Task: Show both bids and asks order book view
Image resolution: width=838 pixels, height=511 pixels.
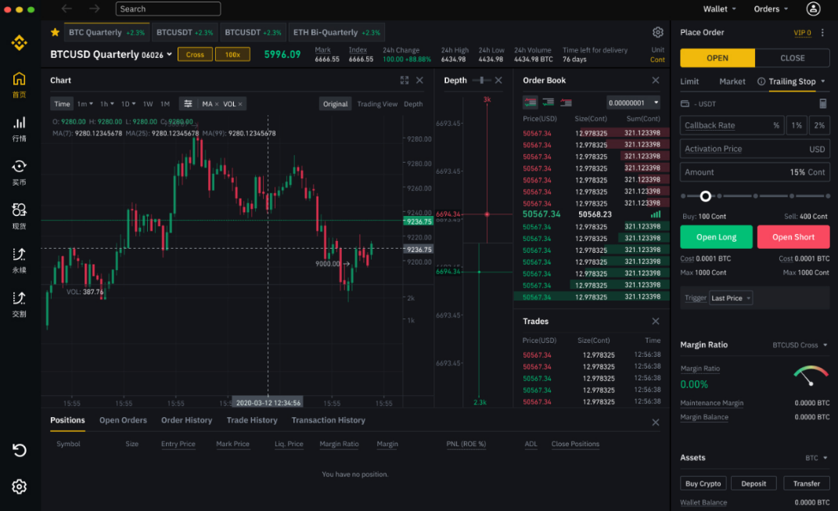Action: coord(530,103)
